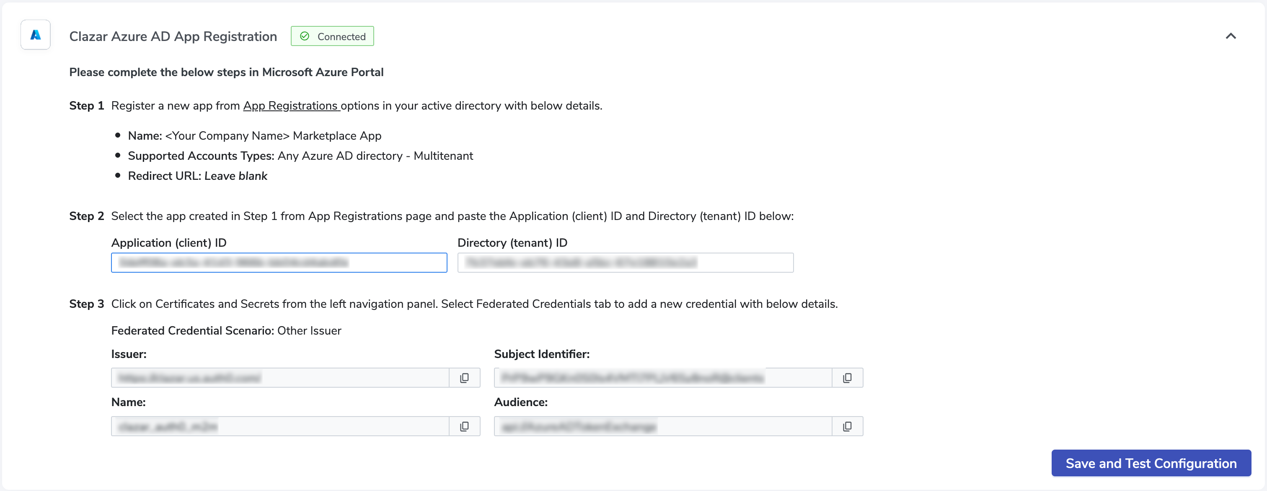Click 'Please complete the below steps' heading
Screen dimensions: 1267x491
click(x=226, y=72)
